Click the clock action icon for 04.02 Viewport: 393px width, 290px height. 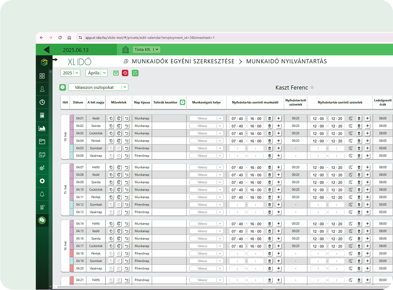[119, 126]
